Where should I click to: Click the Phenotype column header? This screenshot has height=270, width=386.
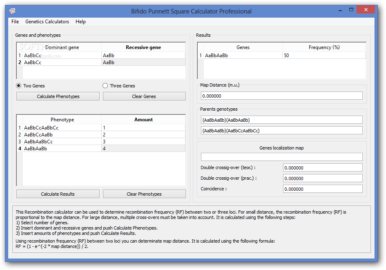coord(62,120)
